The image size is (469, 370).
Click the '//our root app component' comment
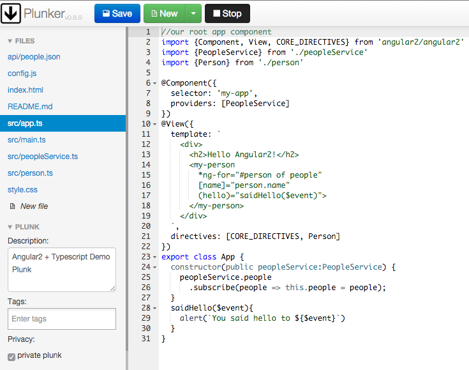[x=216, y=32]
